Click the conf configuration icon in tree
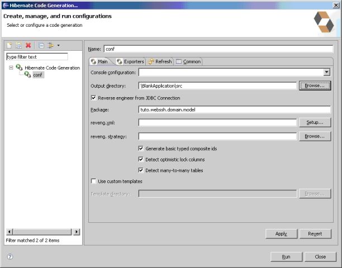The image size is (342, 268). point(27,74)
